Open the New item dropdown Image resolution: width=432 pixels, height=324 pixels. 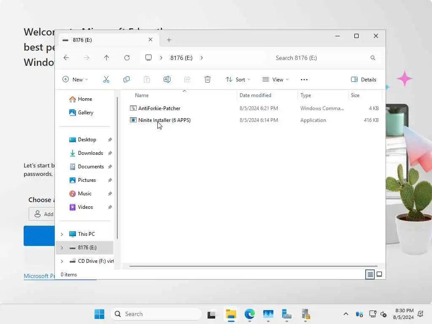(75, 80)
